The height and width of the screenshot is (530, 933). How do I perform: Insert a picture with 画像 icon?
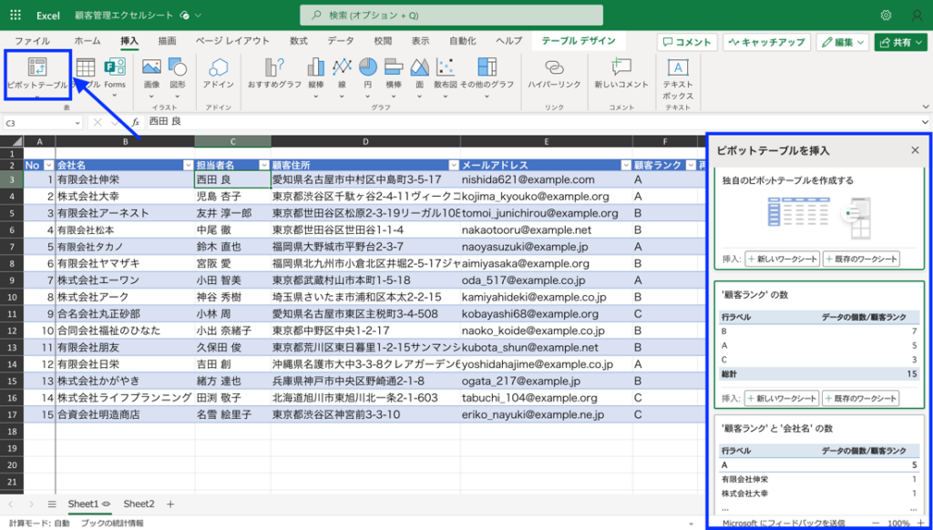pos(152,67)
